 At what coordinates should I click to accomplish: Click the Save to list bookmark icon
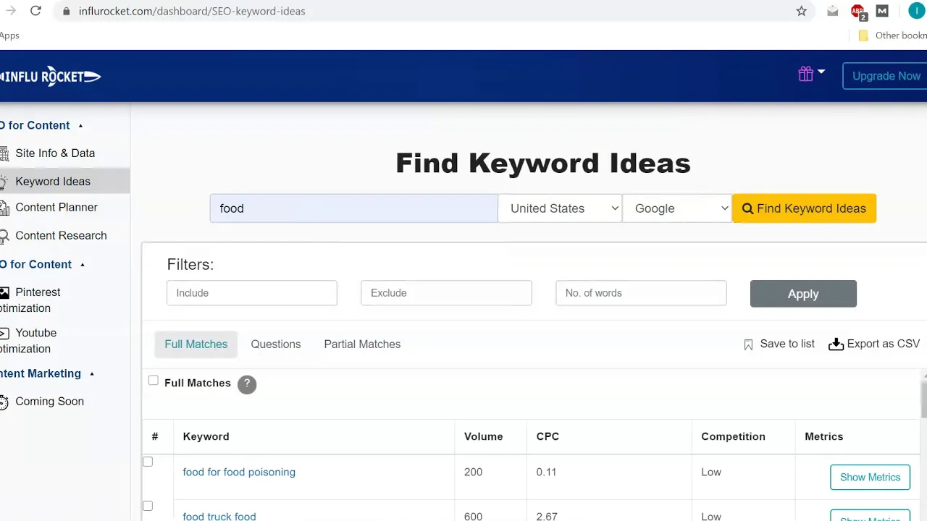point(748,344)
